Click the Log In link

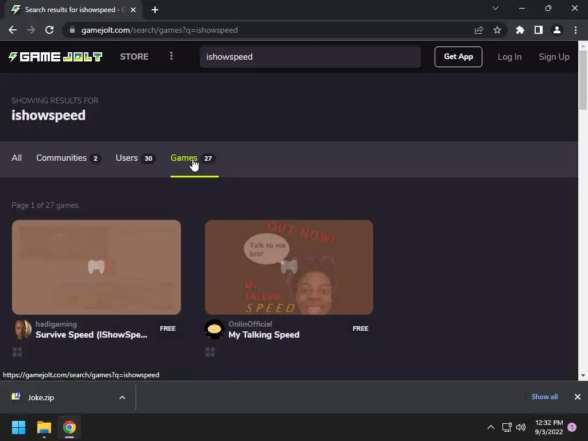(509, 57)
